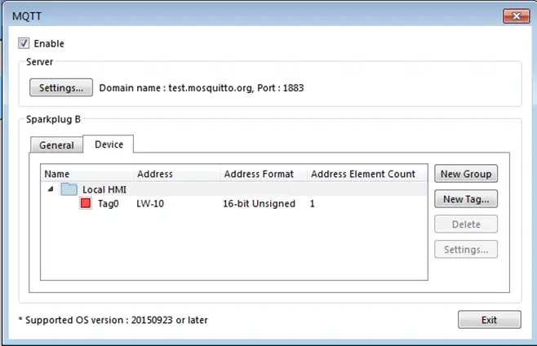Select the Device tab
This screenshot has height=346, width=537.
[109, 144]
